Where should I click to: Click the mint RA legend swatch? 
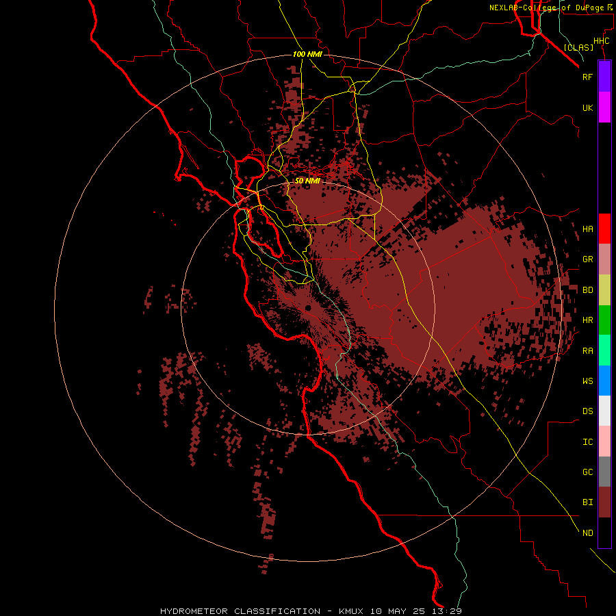click(604, 350)
